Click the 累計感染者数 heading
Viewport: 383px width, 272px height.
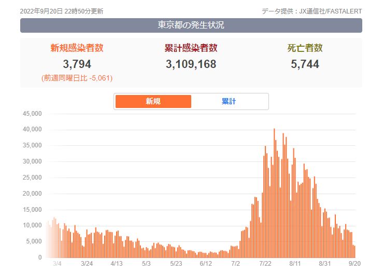pyautogui.click(x=191, y=48)
